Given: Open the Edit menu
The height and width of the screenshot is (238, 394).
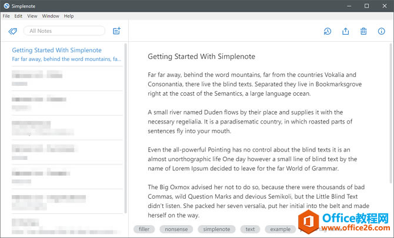Looking at the screenshot, I should click(x=18, y=16).
